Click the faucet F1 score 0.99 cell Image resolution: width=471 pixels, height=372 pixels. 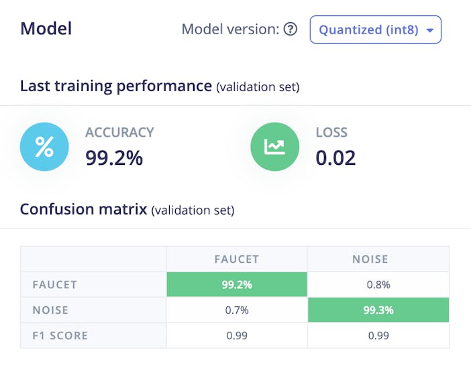tap(237, 335)
